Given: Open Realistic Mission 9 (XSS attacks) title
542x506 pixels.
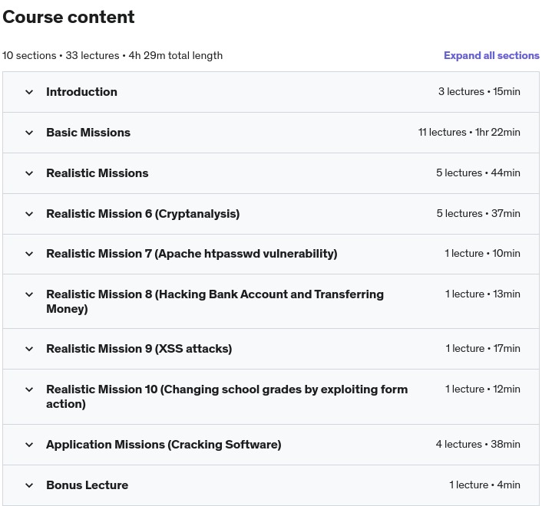Looking at the screenshot, I should [x=139, y=349].
